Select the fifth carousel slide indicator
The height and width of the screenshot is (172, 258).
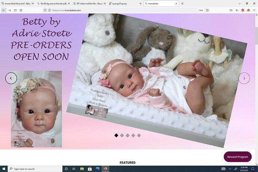(139, 135)
